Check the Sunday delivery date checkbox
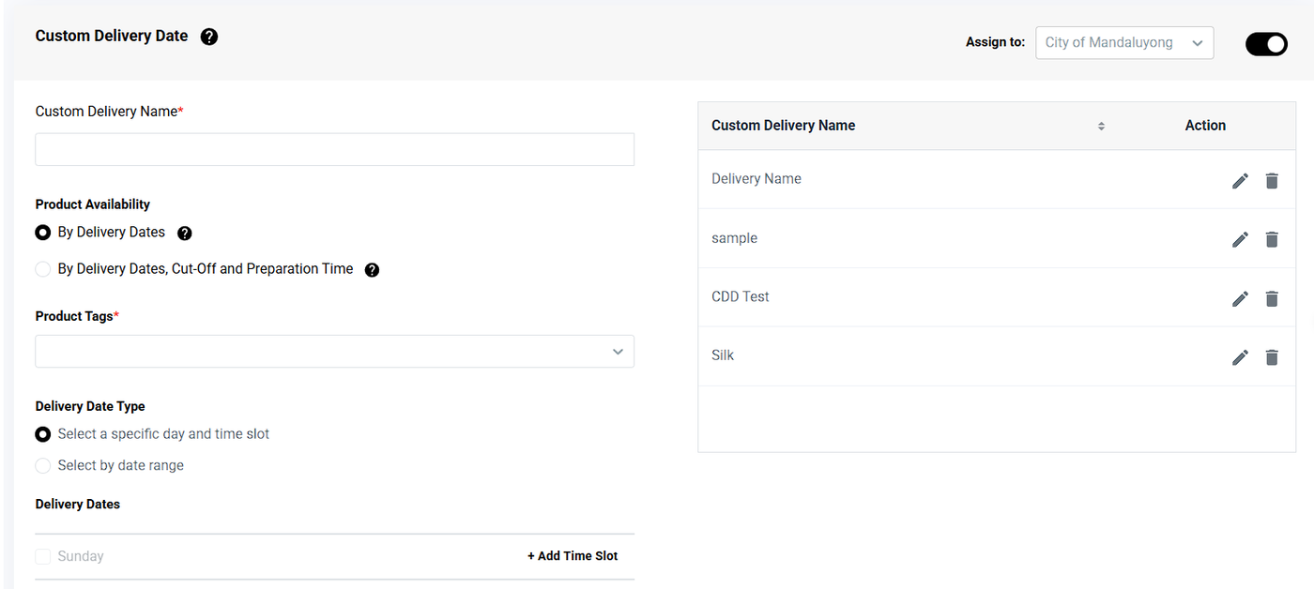 click(x=43, y=557)
